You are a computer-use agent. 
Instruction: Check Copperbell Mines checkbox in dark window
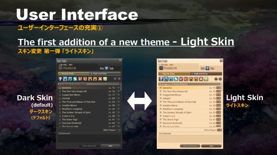tap(60, 95)
